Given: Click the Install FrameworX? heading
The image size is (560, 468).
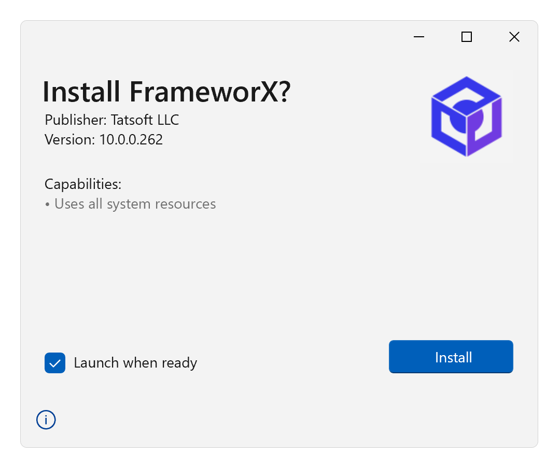Looking at the screenshot, I should (167, 92).
